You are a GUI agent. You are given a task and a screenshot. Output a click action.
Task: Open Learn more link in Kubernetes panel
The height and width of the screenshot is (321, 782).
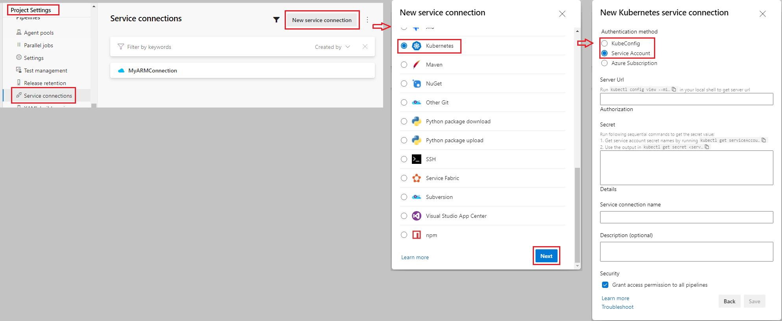click(615, 298)
